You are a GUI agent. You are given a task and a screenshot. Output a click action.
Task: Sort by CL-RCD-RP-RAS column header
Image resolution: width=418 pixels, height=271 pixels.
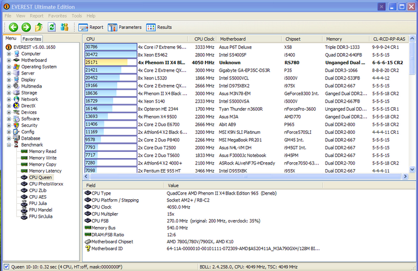pyautogui.click(x=389, y=39)
